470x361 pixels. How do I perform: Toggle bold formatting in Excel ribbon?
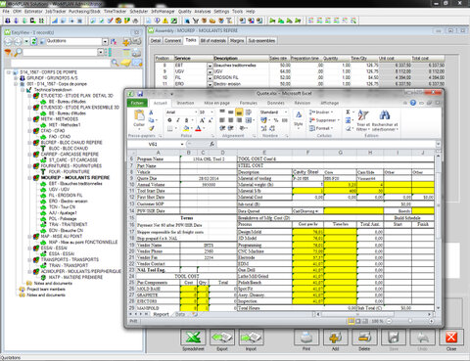(169, 120)
